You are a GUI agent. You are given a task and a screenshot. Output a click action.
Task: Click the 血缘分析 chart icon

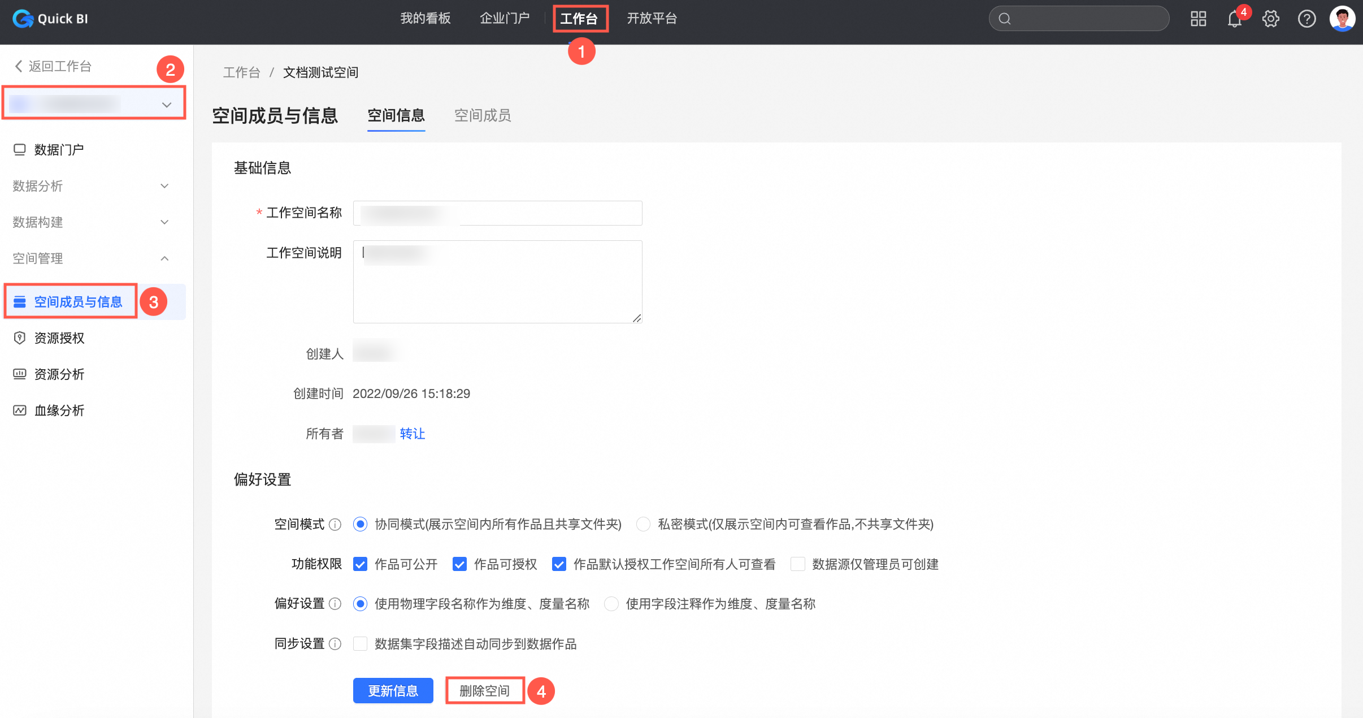[20, 410]
